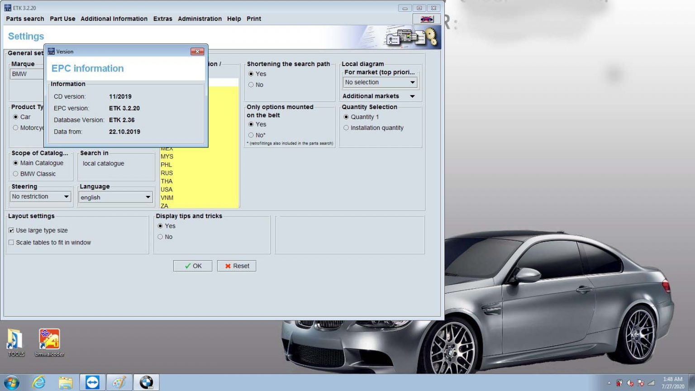Select the BMW Classic catalogue option
This screenshot has width=695, height=391.
[15, 174]
